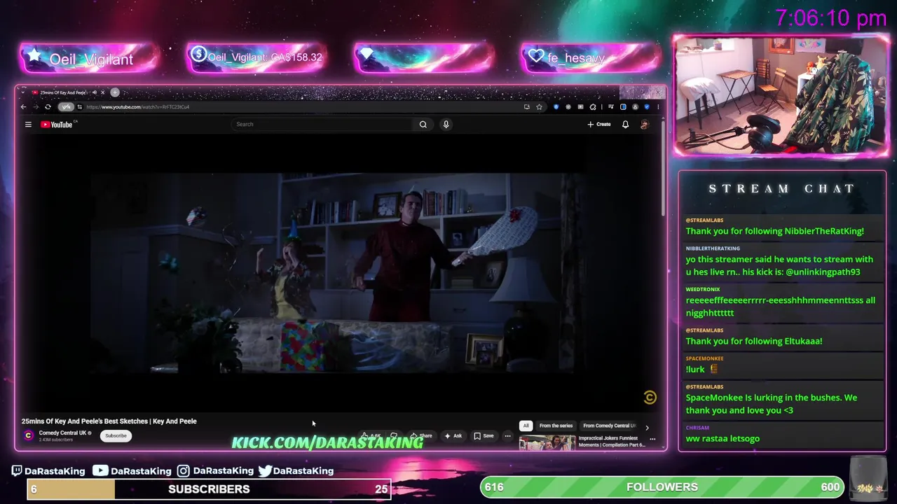
Task: Open the tab search chevron dropdown
Action: pyautogui.click(x=23, y=92)
